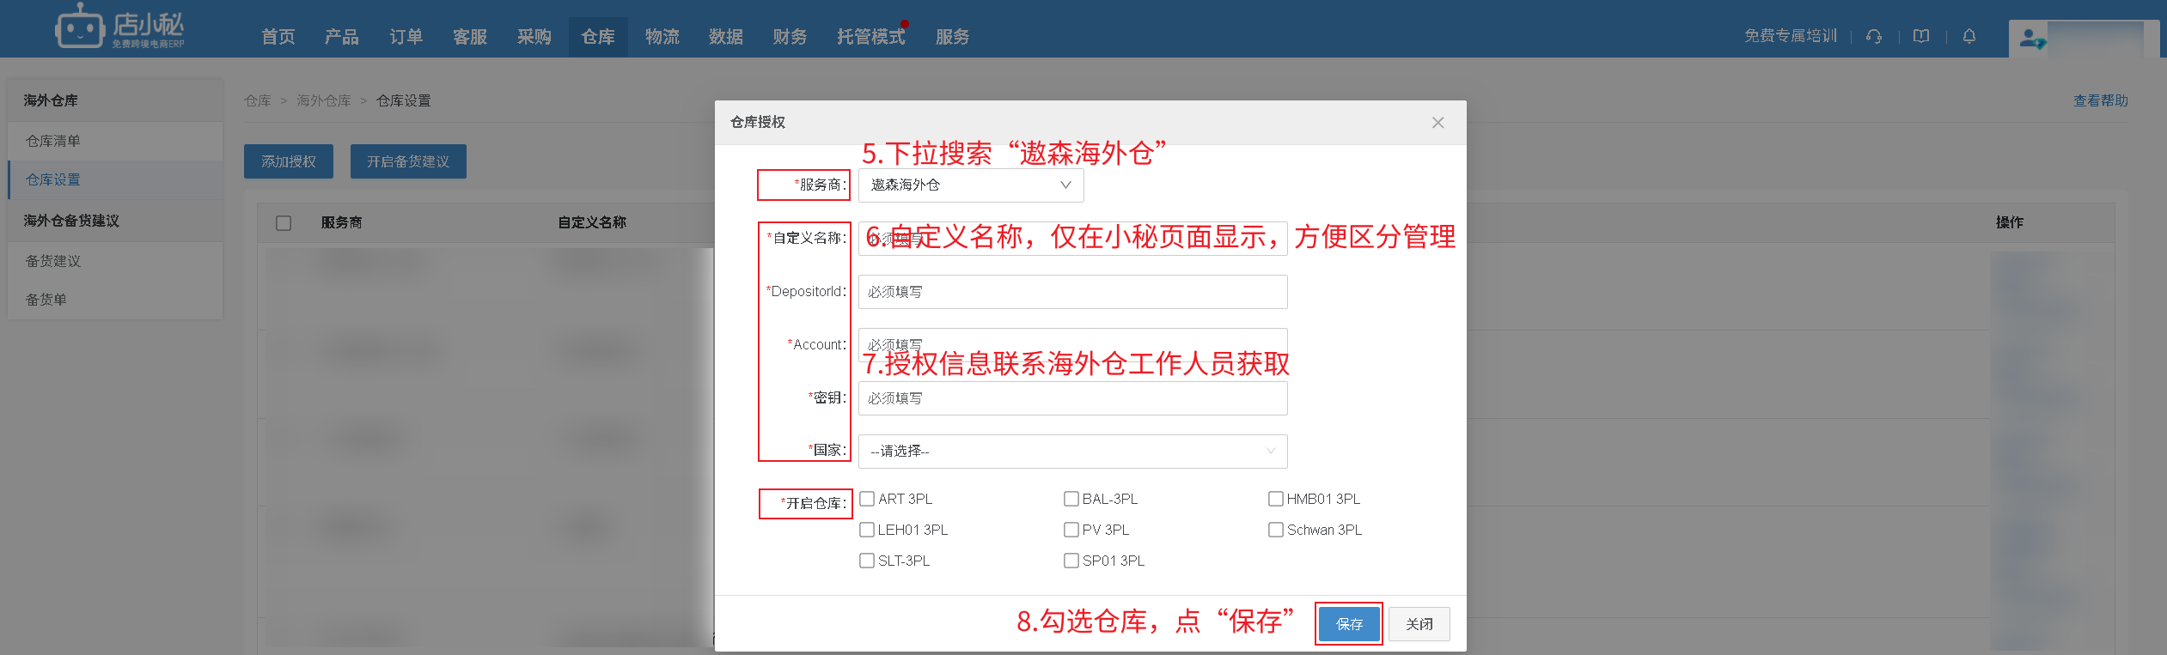Open the 国家 country dropdown
This screenshot has width=2167, height=655.
(1071, 452)
